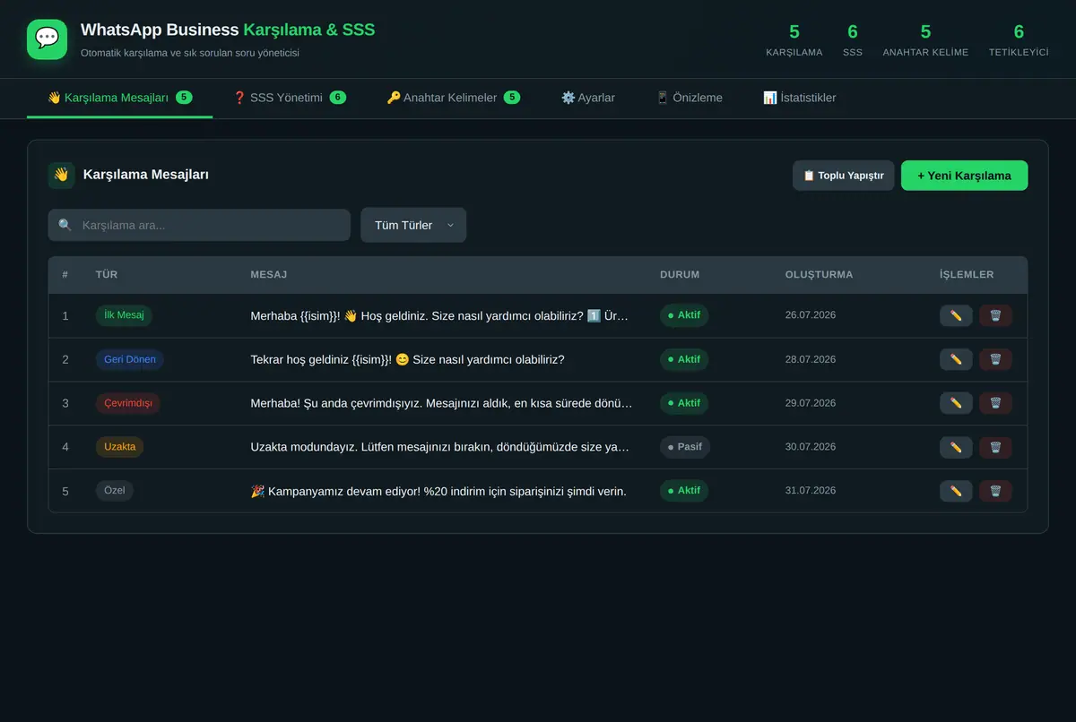Select the message starting 'Merhaba {{isim}}!'
The width and height of the screenshot is (1076, 722).
pos(439,316)
